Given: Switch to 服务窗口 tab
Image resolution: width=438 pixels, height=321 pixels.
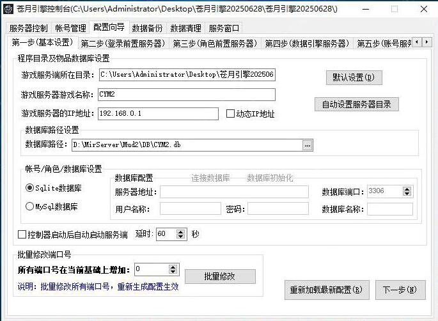Looking at the screenshot, I should pos(224,28).
